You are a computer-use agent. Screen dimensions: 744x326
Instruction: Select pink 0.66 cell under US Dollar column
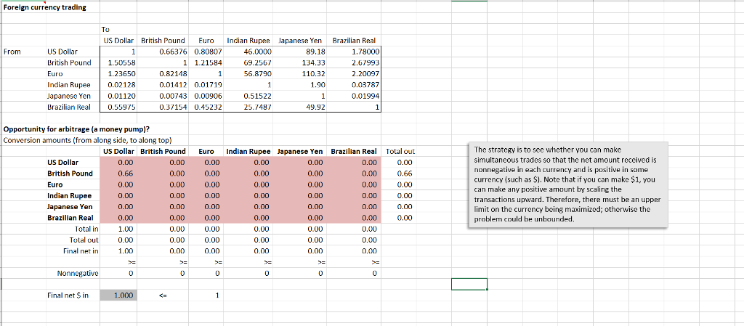[x=118, y=174]
